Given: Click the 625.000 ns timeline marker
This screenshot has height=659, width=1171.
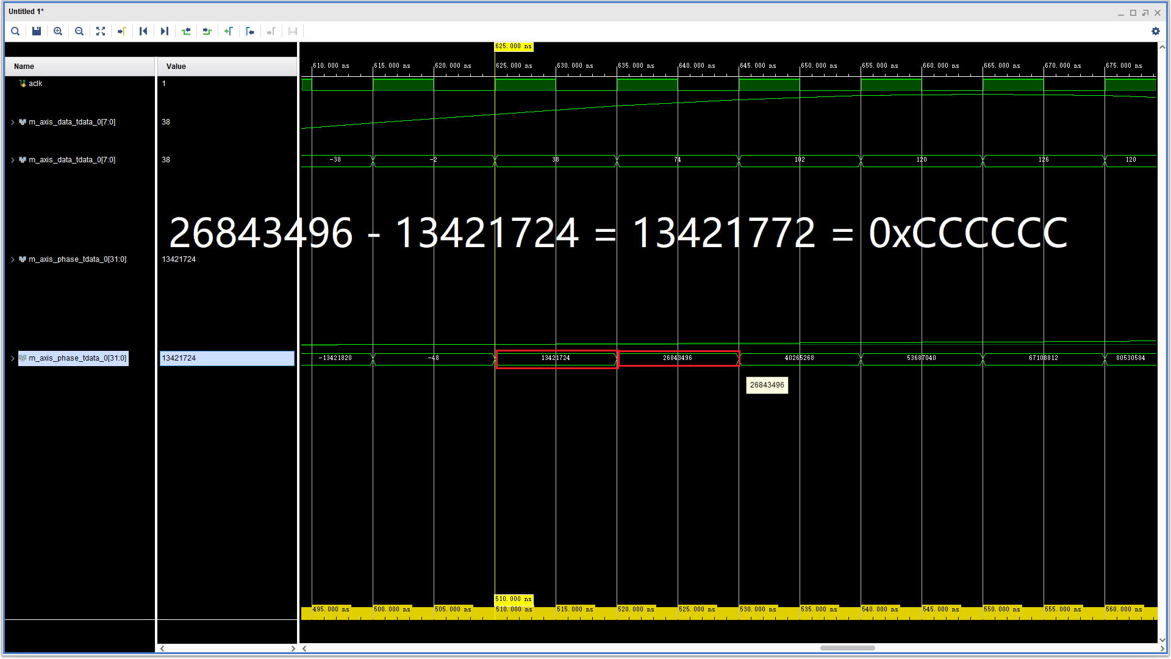Looking at the screenshot, I should pos(513,46).
